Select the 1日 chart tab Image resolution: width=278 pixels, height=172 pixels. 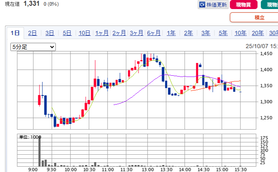pos(15,33)
